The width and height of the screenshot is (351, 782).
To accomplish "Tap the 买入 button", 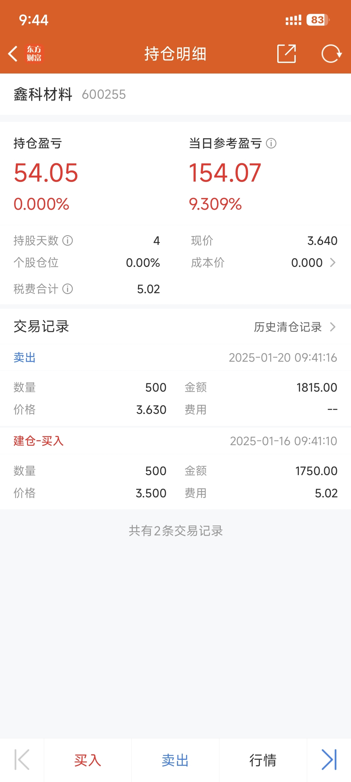I will [x=87, y=760].
